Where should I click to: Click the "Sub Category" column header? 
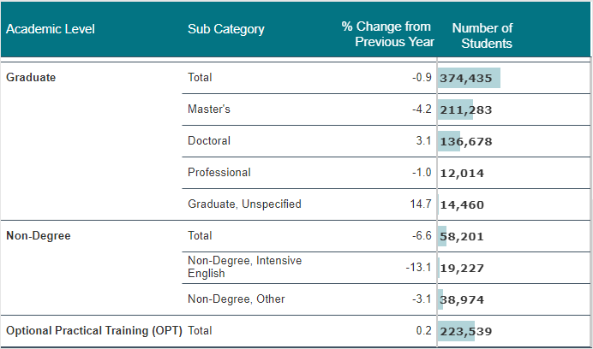pos(226,29)
